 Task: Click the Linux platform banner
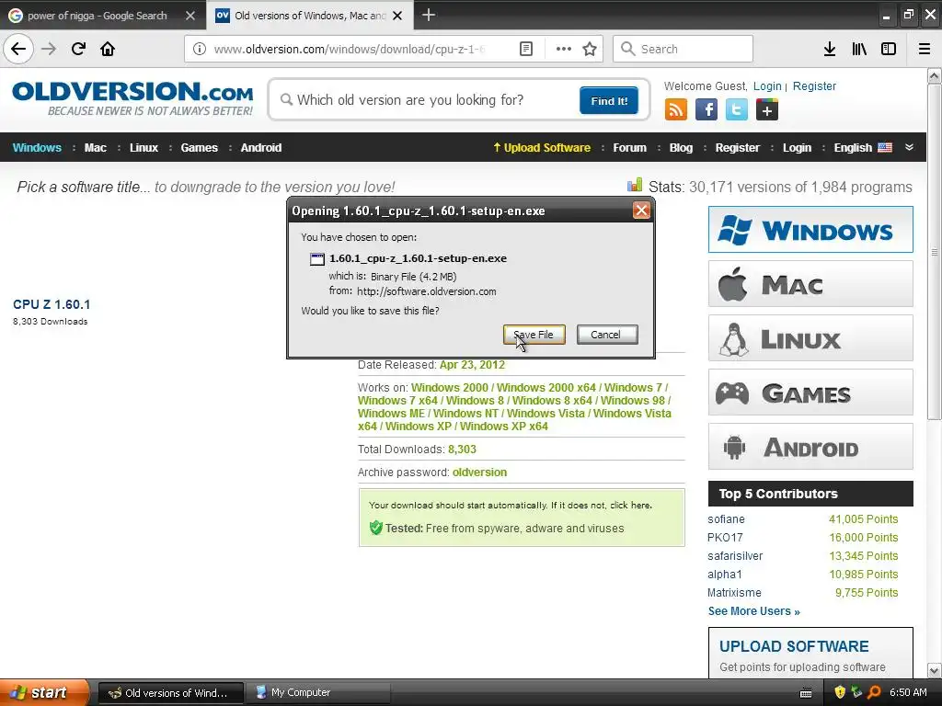click(x=810, y=338)
